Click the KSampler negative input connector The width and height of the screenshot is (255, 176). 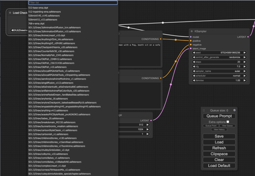click(x=191, y=45)
